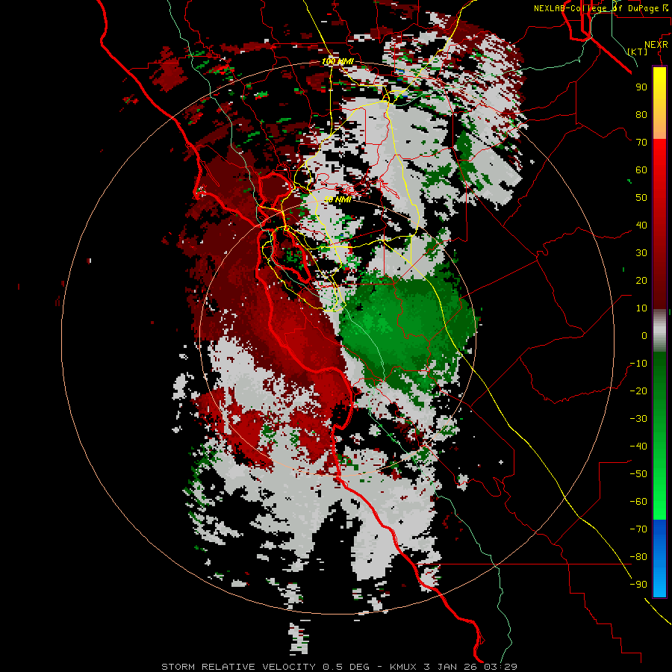Image resolution: width=672 pixels, height=672 pixels.
Task: Click the 90 value on the velocity scale
Action: [x=641, y=87]
